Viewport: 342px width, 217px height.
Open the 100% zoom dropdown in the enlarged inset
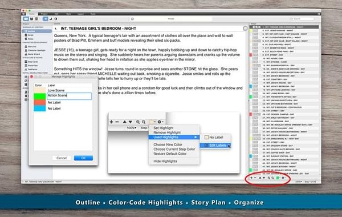(x=132, y=127)
